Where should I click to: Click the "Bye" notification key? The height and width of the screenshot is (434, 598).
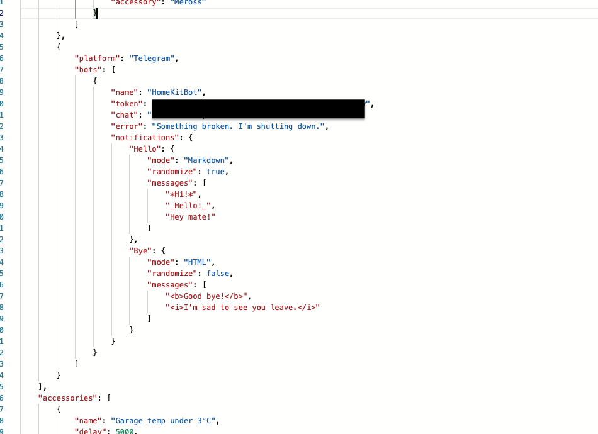point(140,251)
